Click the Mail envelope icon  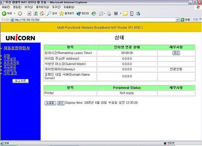(101, 13)
